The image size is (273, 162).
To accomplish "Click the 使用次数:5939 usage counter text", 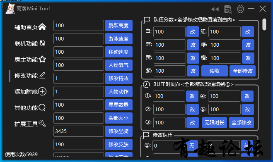I will (21, 154).
